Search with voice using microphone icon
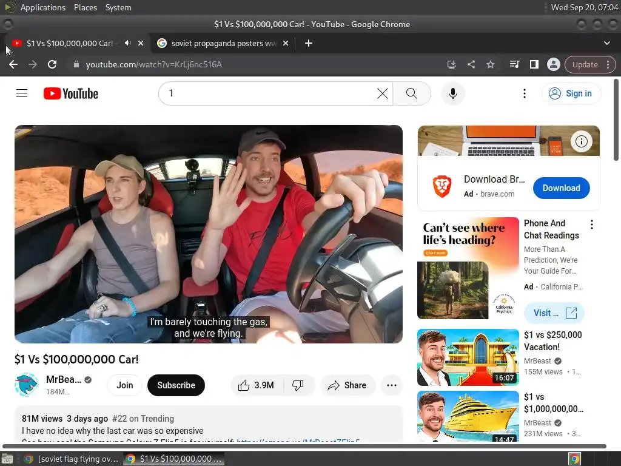This screenshot has width=621, height=466. [452, 93]
